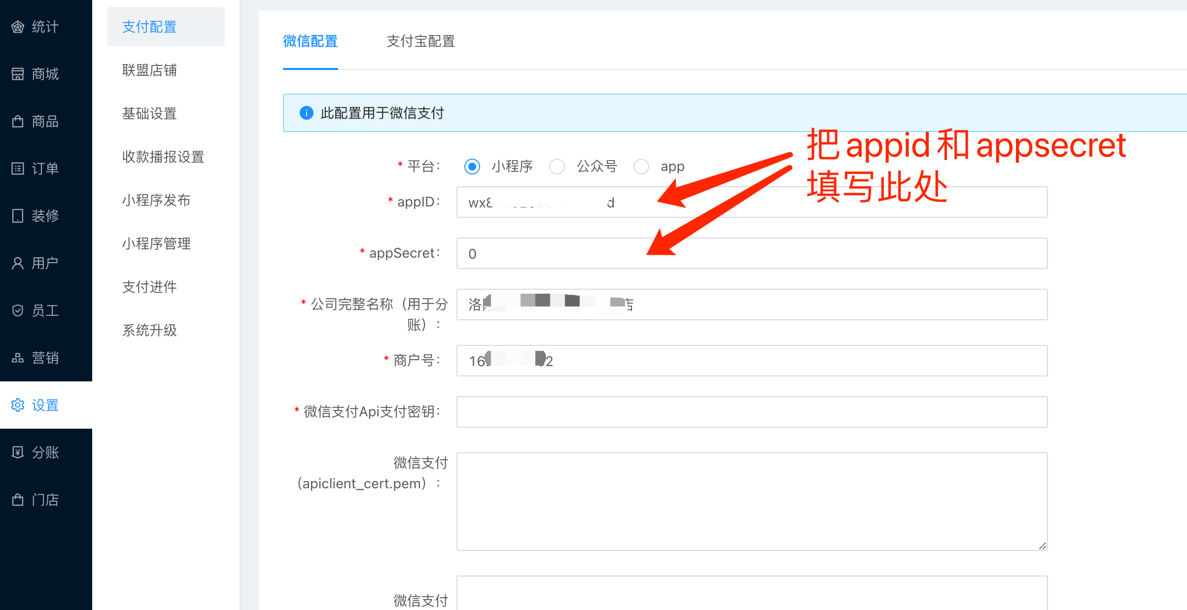Click the 设置 label in main sidebar

tap(45, 405)
